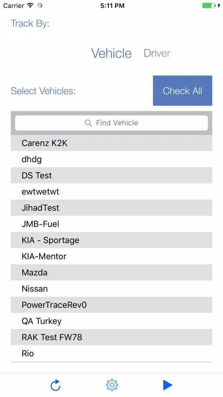Tap the Wi-Fi icon in status bar
Viewport: 223px width, 397px height.
click(31, 6)
